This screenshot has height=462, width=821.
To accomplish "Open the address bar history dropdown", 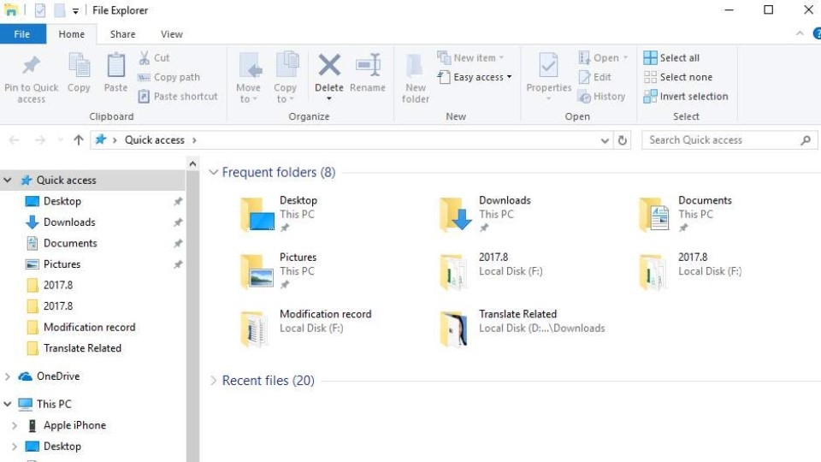I will click(x=605, y=140).
